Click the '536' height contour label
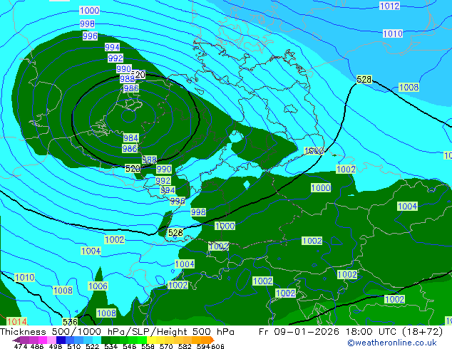The width and height of the screenshot is (452, 349). 70,322
